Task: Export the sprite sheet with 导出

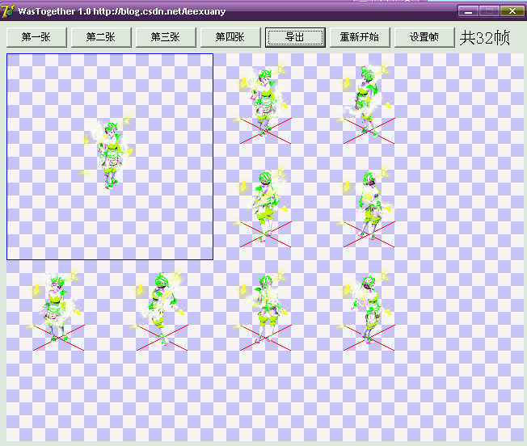Action: [295, 37]
